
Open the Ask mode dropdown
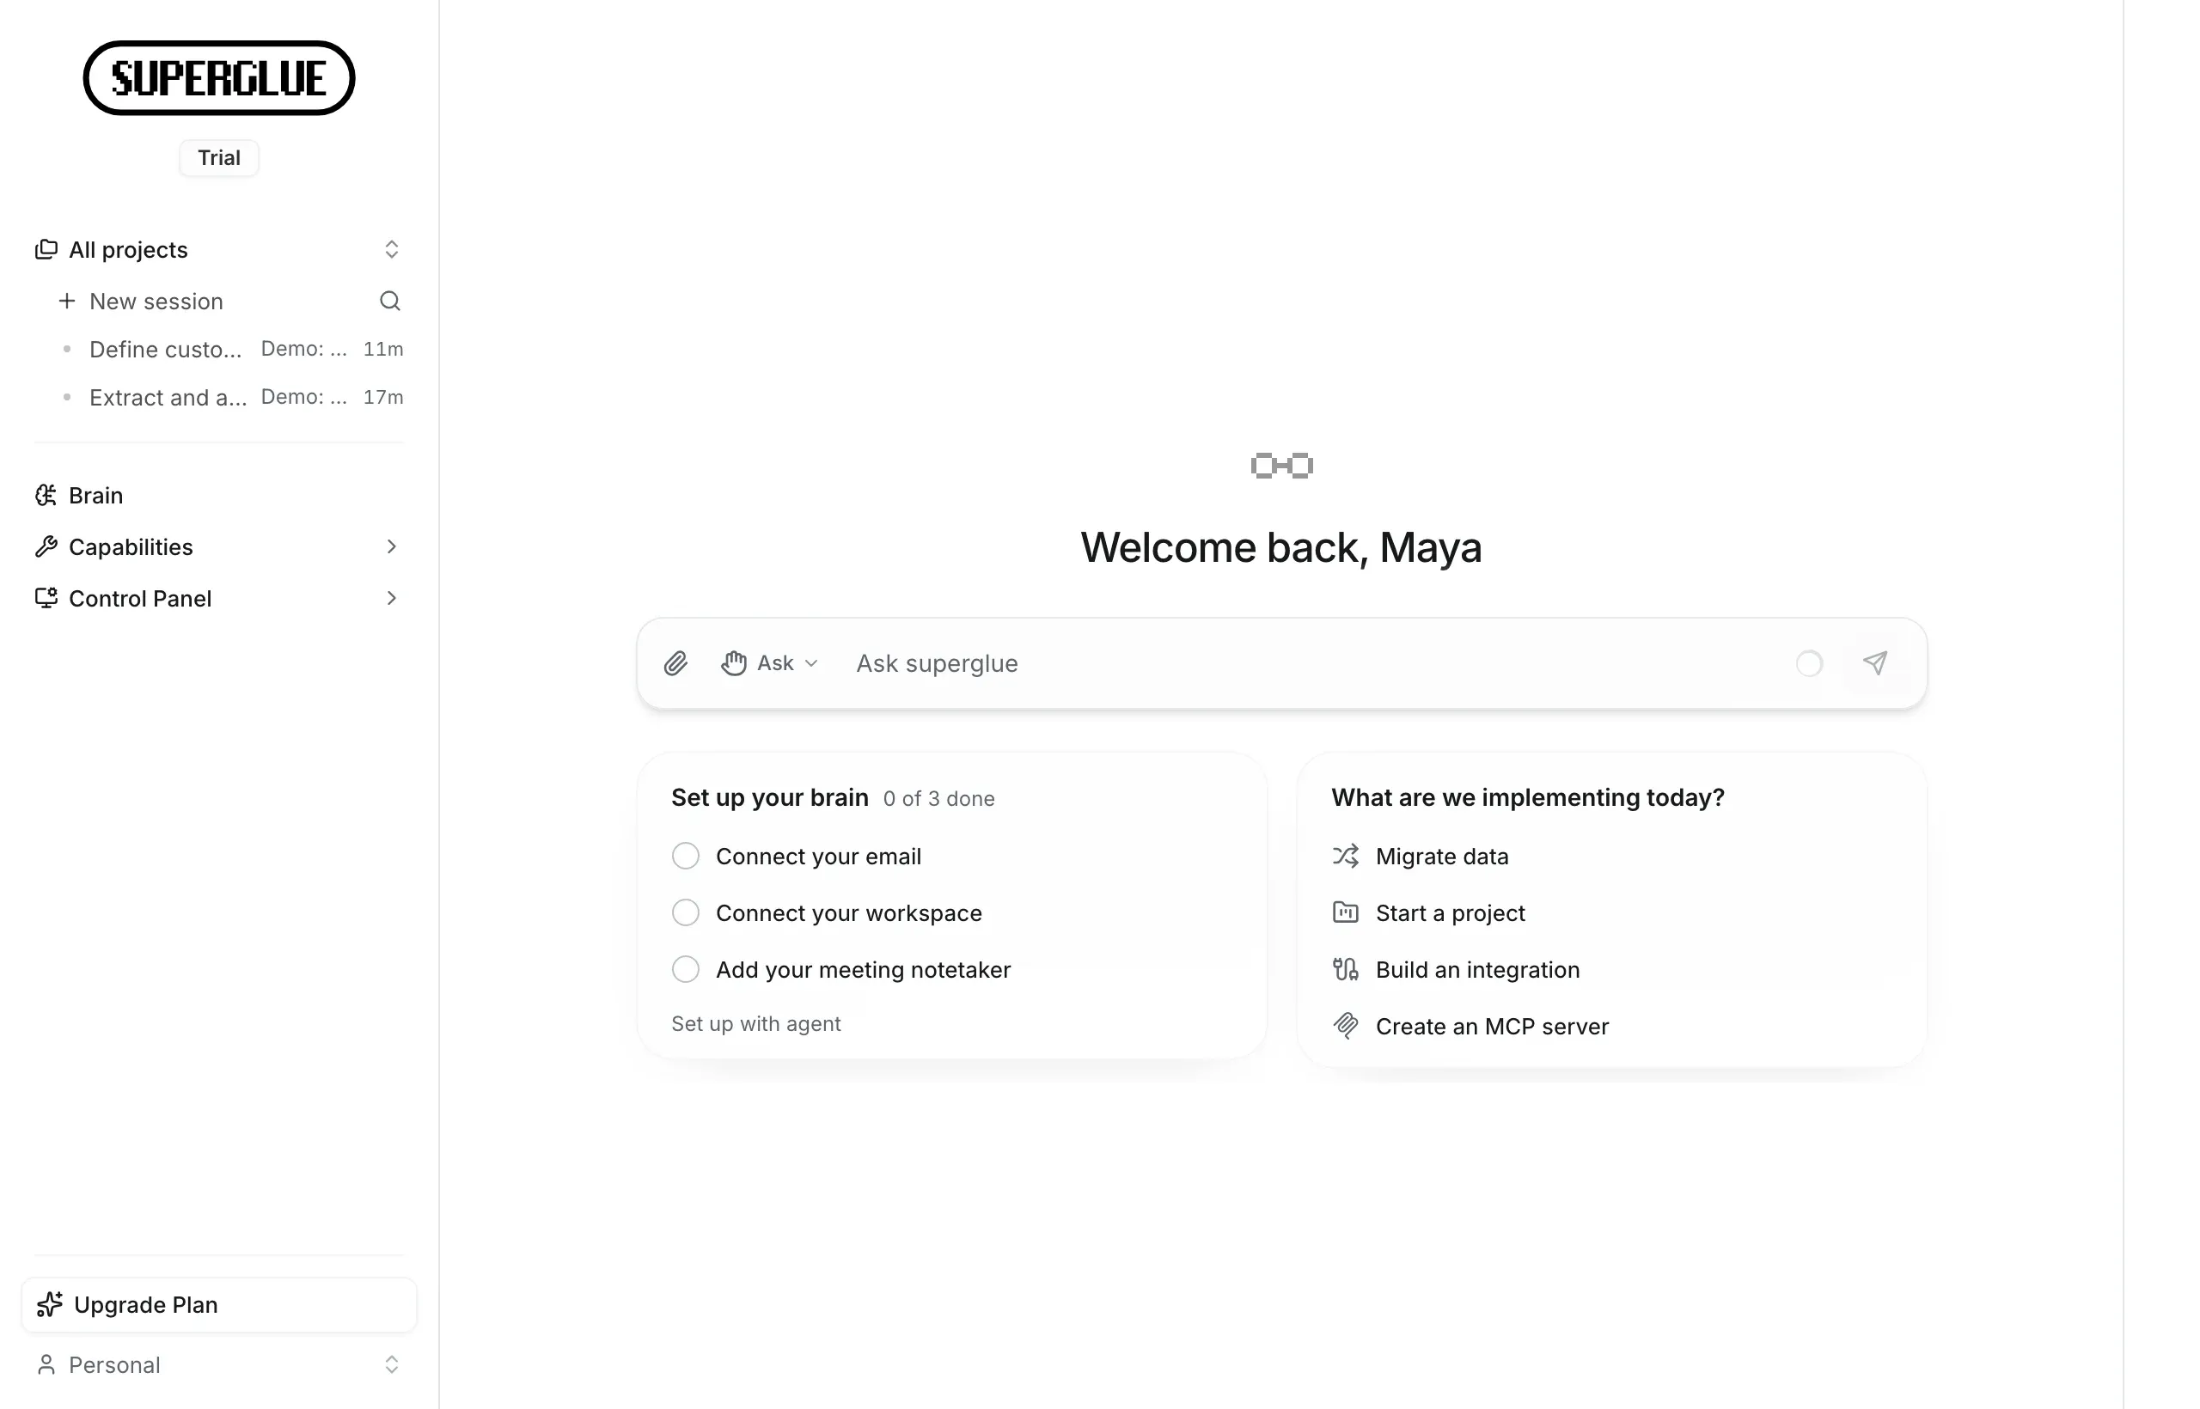(x=770, y=663)
